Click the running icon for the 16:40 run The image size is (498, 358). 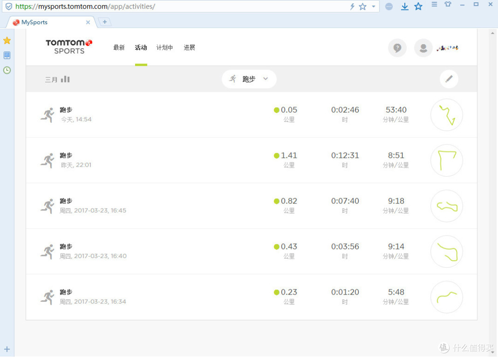(x=48, y=252)
